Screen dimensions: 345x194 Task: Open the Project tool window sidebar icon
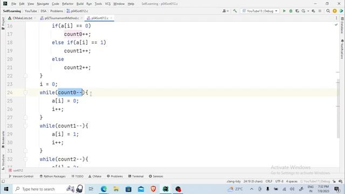3,24
